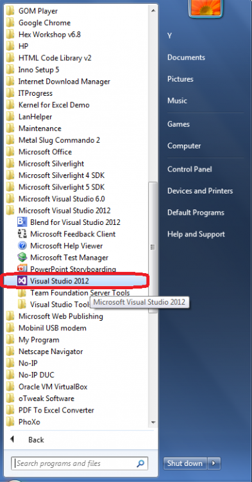Open Microsoft Help Viewer question-mark icon
252x482 pixels.
[22, 245]
